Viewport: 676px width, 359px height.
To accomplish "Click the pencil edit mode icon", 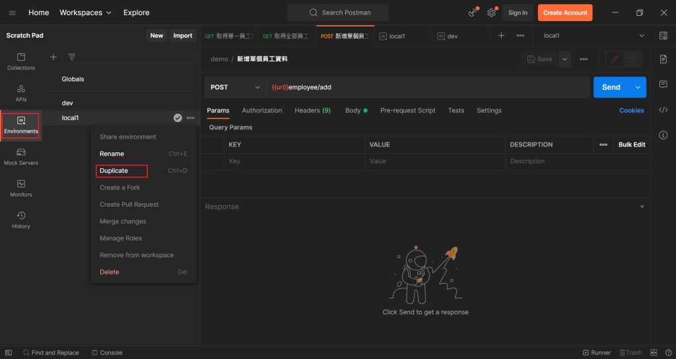I will [x=615, y=59].
